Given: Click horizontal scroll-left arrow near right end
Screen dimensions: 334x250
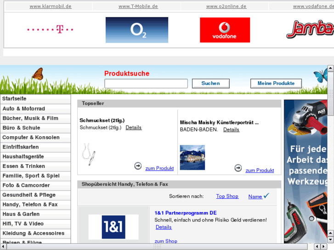Looking at the screenshot, I should tap(317, 247).
